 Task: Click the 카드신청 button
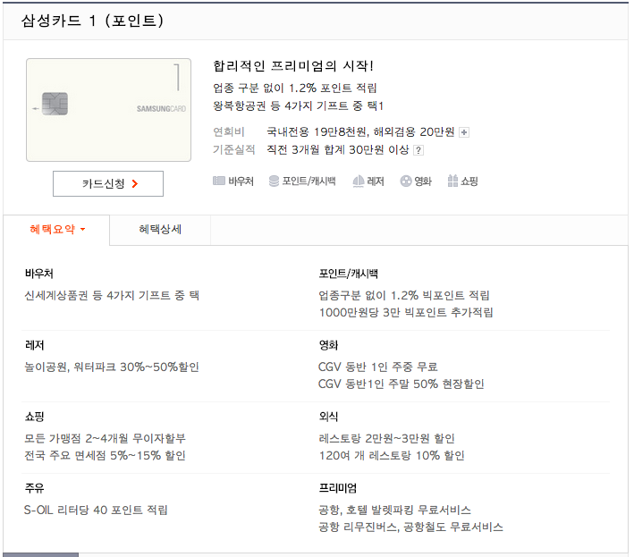pyautogui.click(x=108, y=183)
